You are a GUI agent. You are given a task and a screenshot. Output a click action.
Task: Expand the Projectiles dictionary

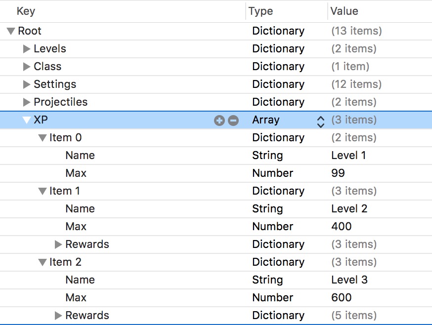coord(27,102)
